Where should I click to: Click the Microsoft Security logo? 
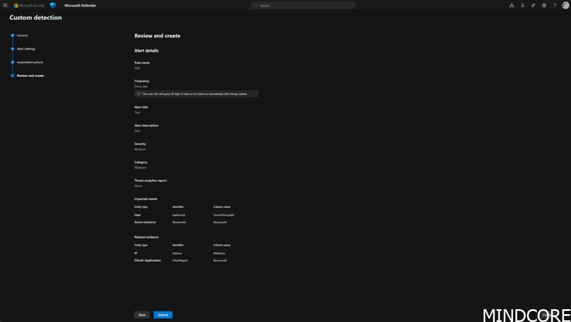pos(29,6)
